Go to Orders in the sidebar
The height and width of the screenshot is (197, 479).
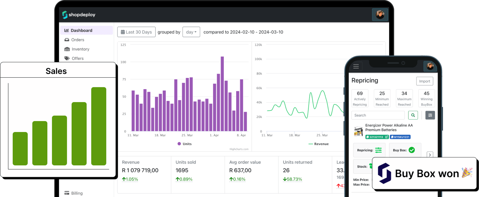(78, 40)
